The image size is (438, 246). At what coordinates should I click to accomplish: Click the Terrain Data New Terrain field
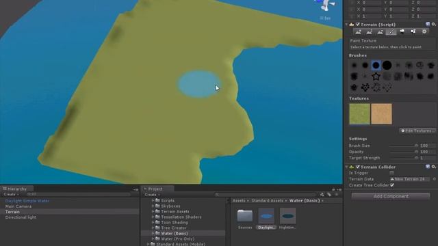(x=410, y=179)
